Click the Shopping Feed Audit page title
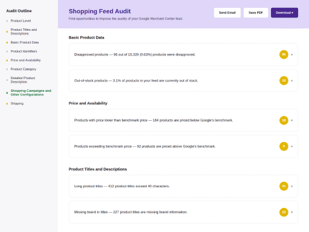 tap(100, 11)
